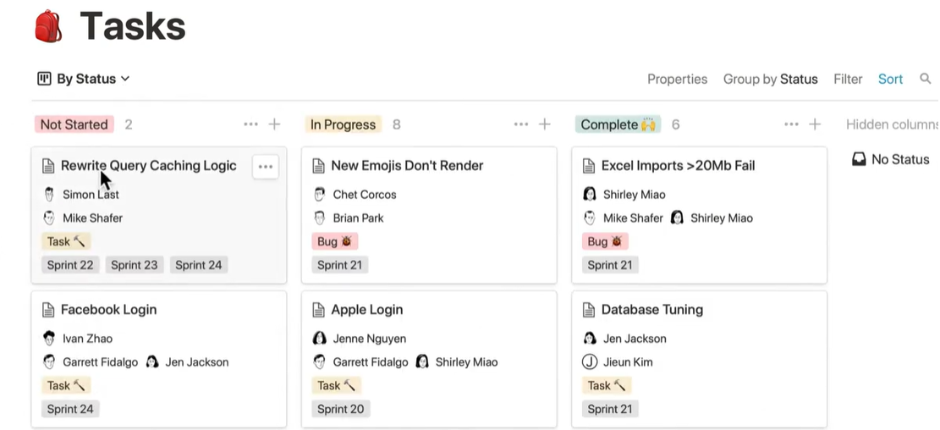
Task: Click Jen Jackson on Facebook Login card
Action: tap(187, 361)
